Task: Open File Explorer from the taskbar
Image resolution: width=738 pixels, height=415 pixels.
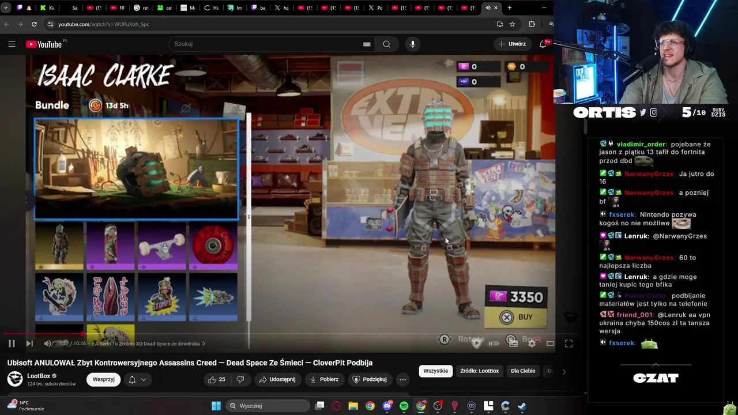Action: (353, 406)
